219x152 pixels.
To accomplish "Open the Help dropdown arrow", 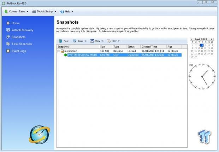I will [x=72, y=12].
